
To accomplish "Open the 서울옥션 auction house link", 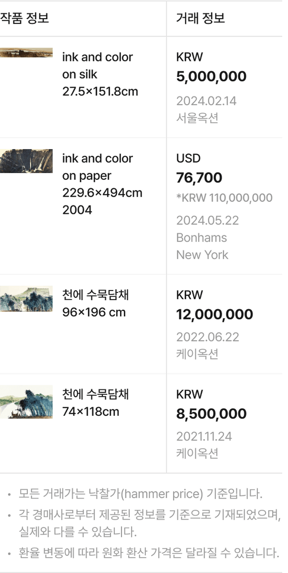I will 197,118.
